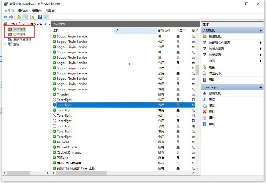This screenshot has width=266, height=183.
Task: Open 属性 for the selected Torchlight II rule
Action: click(x=212, y=118)
